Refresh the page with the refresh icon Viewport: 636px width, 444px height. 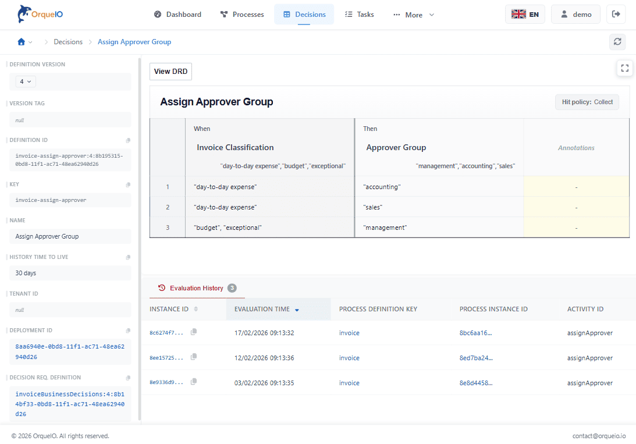617,42
